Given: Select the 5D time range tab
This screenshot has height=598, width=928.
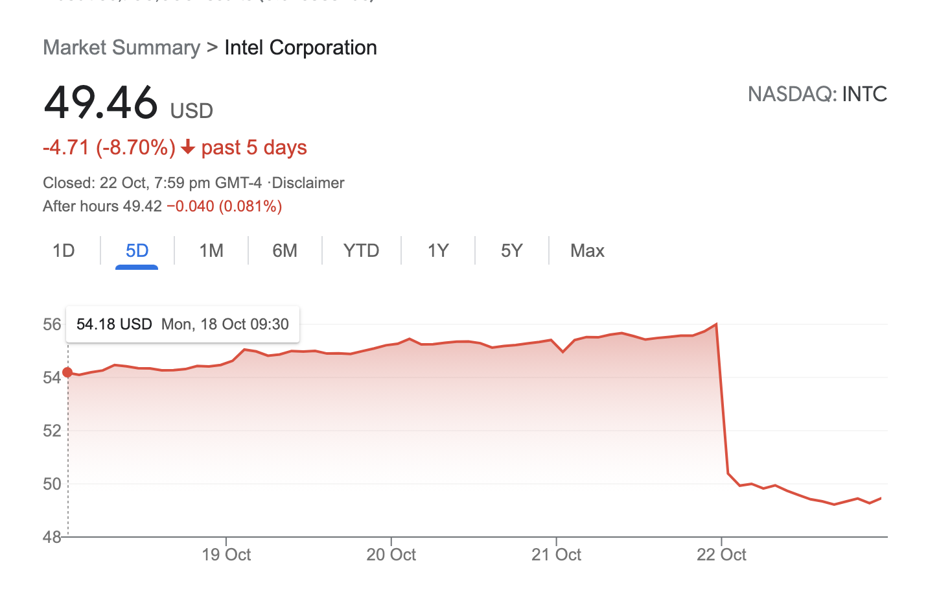Looking at the screenshot, I should [x=137, y=251].
